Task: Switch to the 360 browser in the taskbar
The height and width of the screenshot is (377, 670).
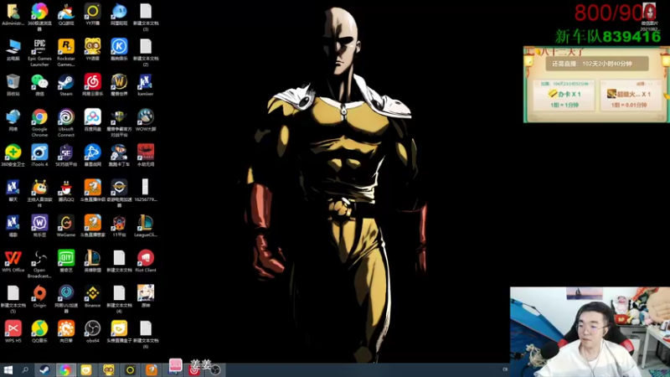Action: pyautogui.click(x=65, y=369)
